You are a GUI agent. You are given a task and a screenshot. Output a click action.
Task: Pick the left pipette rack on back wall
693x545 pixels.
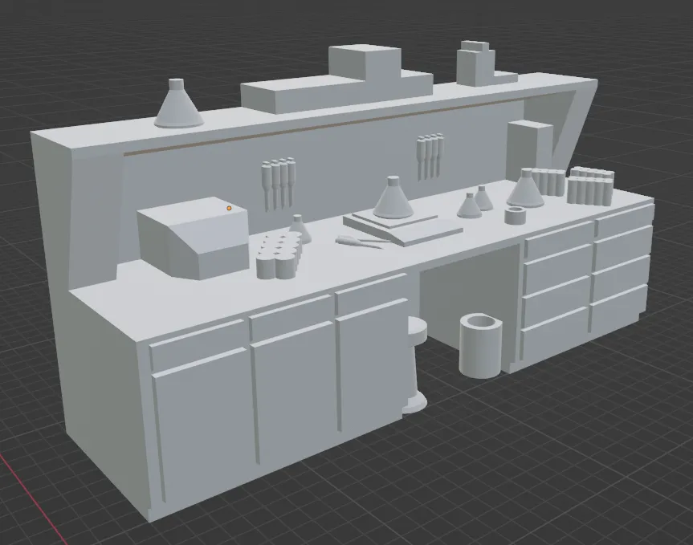coord(277,181)
